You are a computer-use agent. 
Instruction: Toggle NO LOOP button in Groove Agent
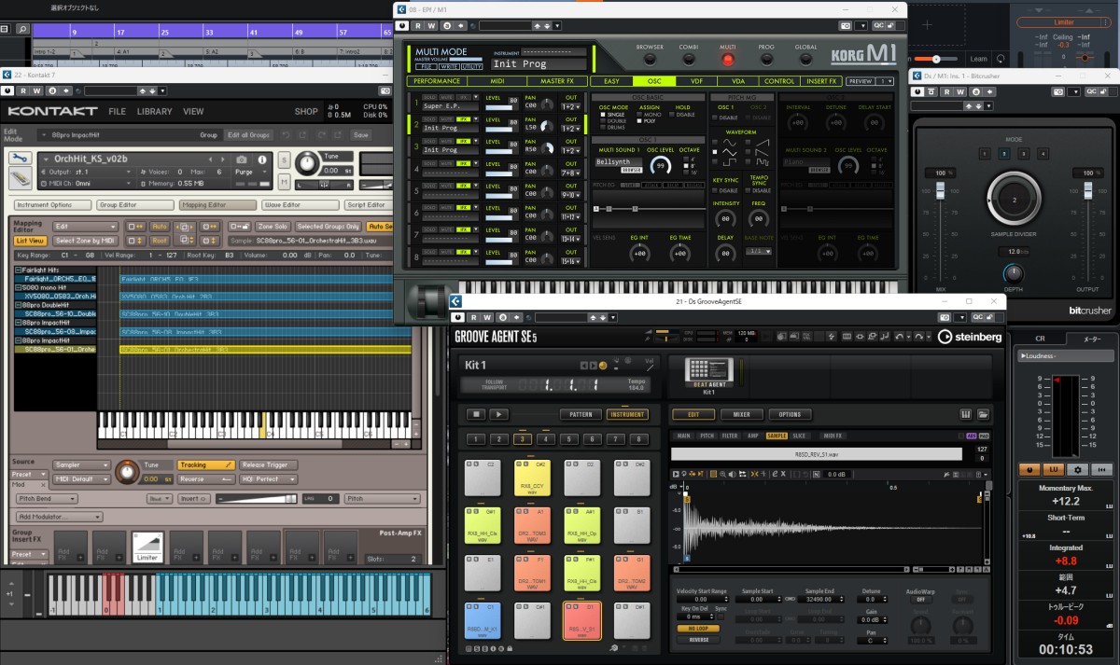[698, 628]
